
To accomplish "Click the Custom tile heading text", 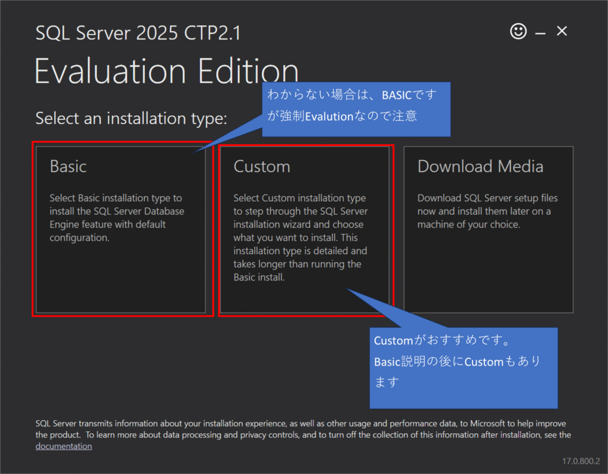I will [262, 167].
